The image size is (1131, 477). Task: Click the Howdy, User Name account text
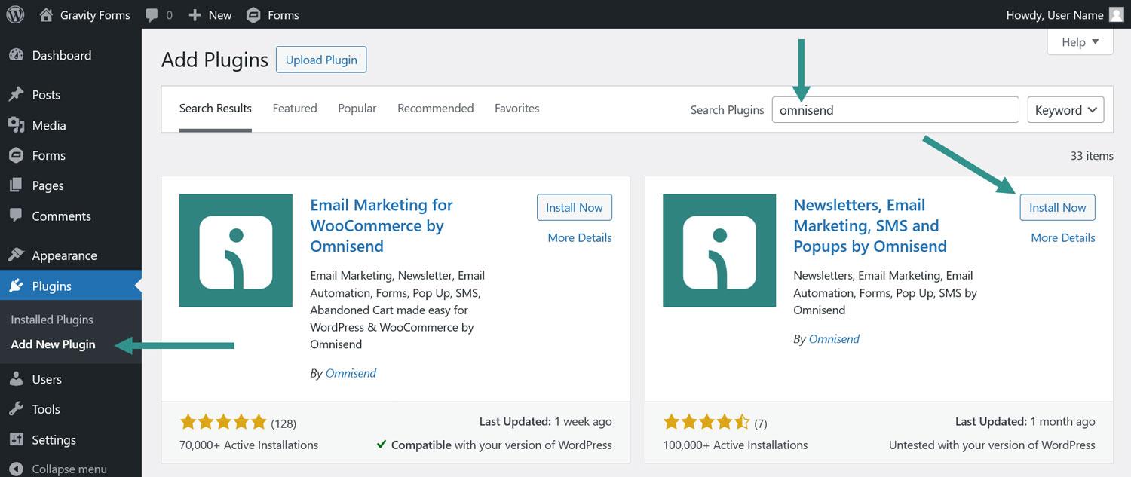coord(1055,15)
